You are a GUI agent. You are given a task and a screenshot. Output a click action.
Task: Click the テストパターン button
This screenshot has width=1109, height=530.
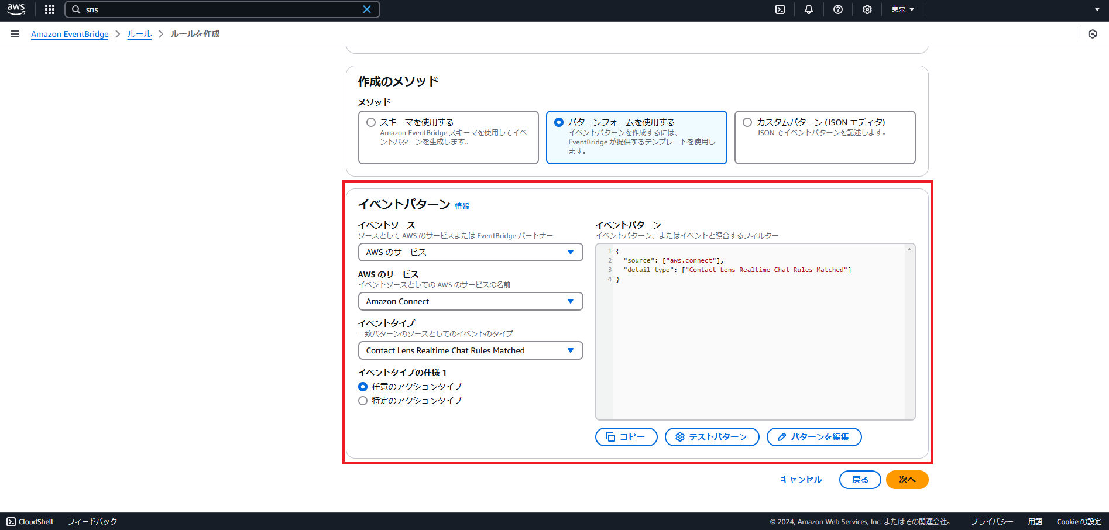pos(712,437)
